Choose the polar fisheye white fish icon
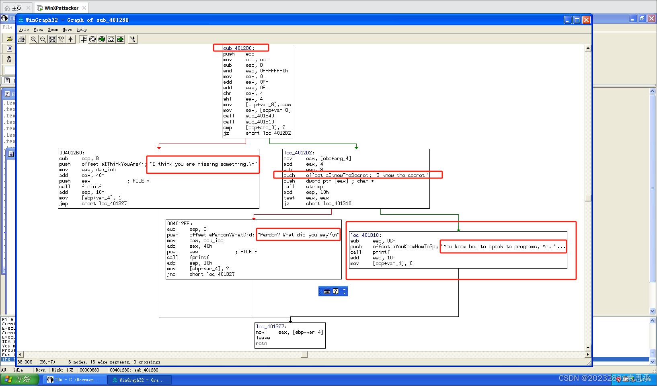 (x=92, y=39)
